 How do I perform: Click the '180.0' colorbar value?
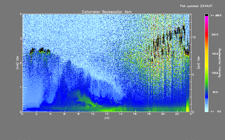point(215,54)
